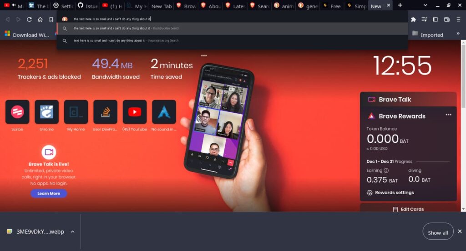466x251 pixels.
Task: Open the Brave main hamburger menu
Action: click(458, 19)
